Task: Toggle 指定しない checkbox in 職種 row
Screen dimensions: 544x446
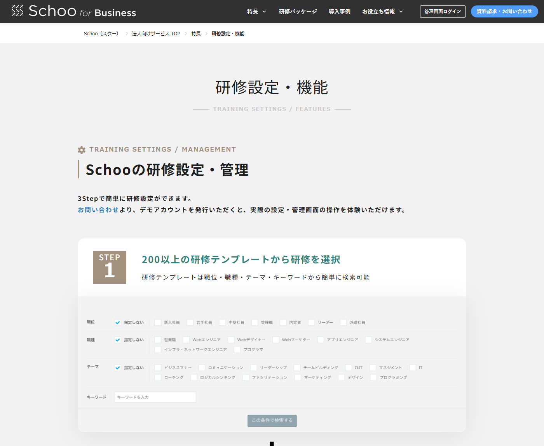Action: [118, 340]
